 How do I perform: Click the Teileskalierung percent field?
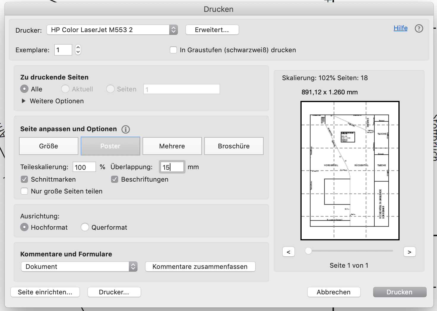tap(84, 167)
